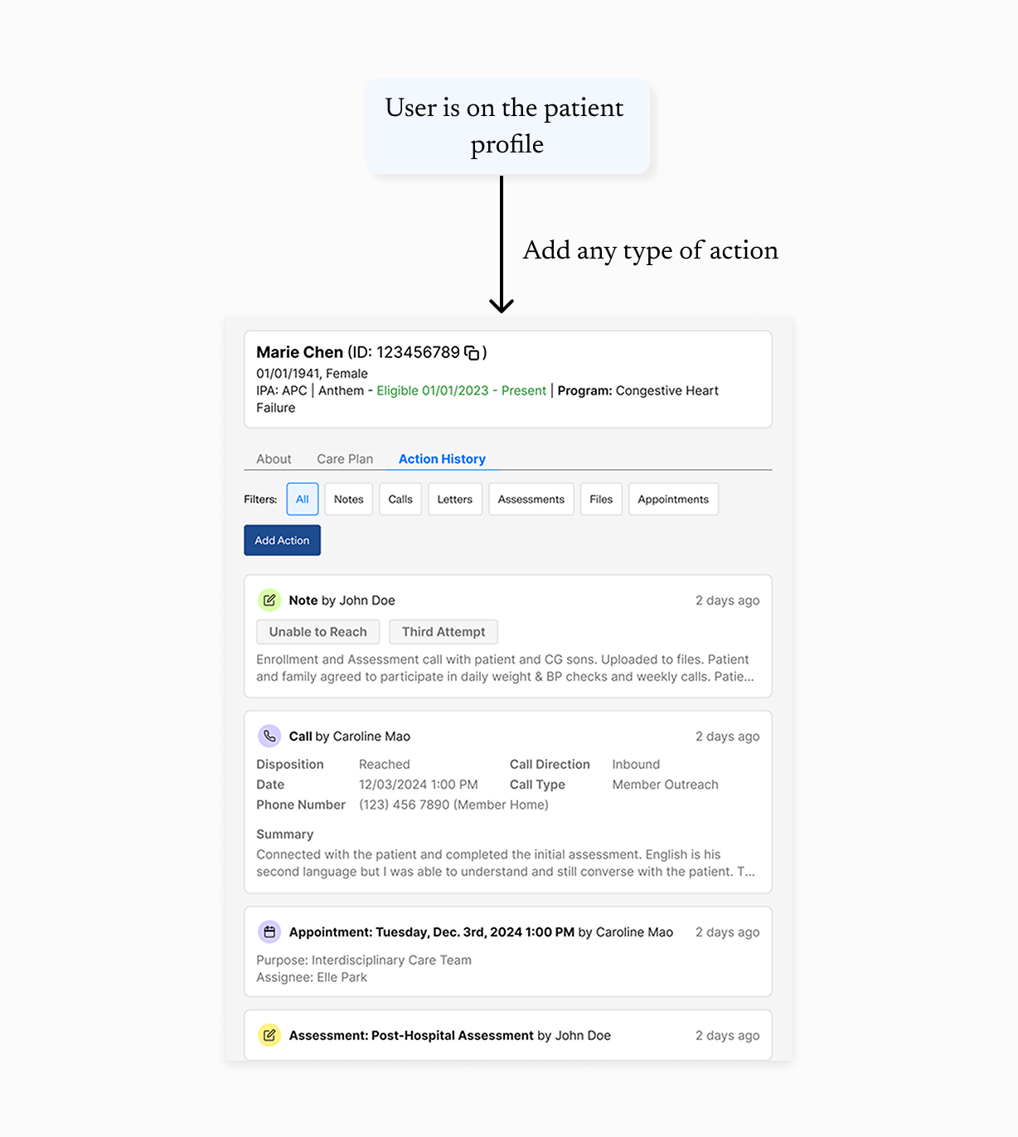Click the yellow Assessment icon
This screenshot has height=1137, width=1018.
(x=269, y=1035)
